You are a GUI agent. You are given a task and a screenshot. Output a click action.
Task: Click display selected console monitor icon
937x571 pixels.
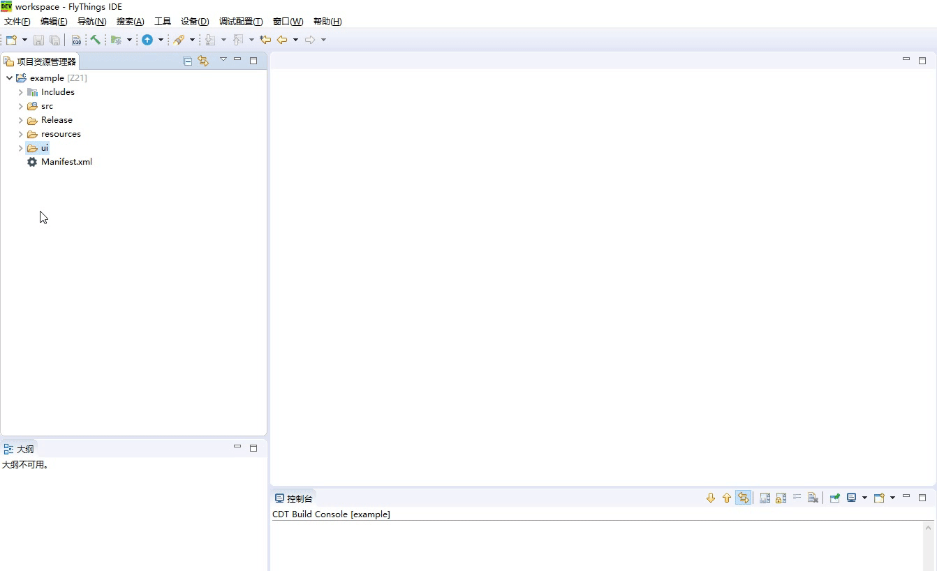click(x=852, y=498)
